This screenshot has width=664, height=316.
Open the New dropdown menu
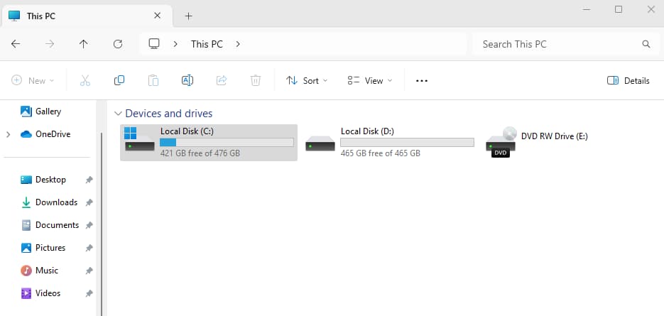(x=33, y=80)
